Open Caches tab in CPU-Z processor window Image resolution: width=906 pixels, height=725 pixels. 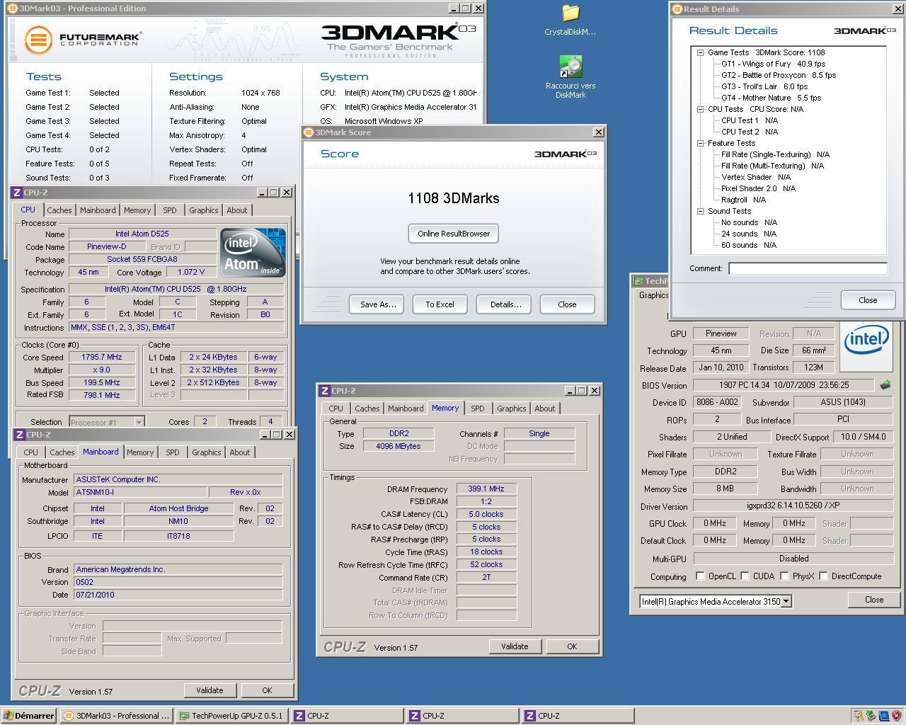click(59, 210)
